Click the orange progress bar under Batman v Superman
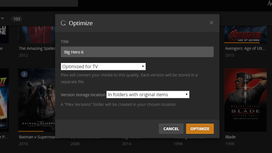 tap(31, 131)
